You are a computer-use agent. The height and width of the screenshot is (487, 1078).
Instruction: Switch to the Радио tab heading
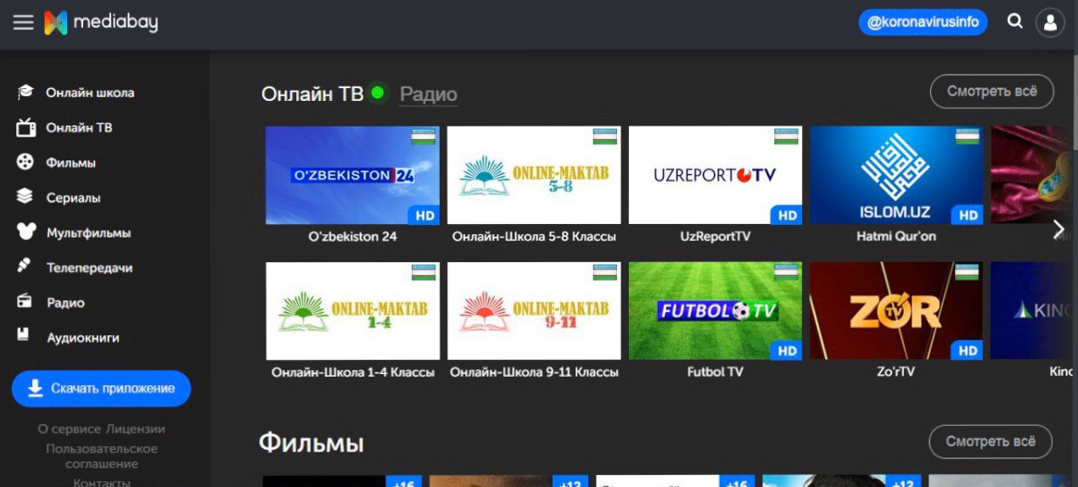[428, 94]
